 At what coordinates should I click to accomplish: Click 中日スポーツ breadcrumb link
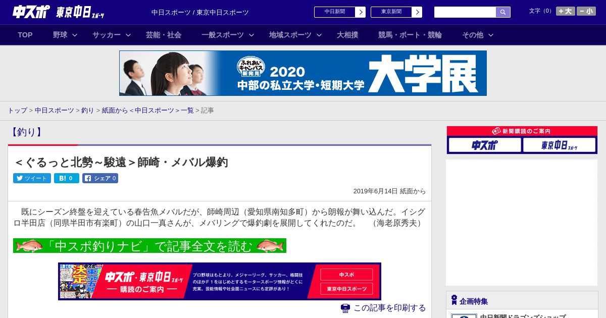coord(55,110)
